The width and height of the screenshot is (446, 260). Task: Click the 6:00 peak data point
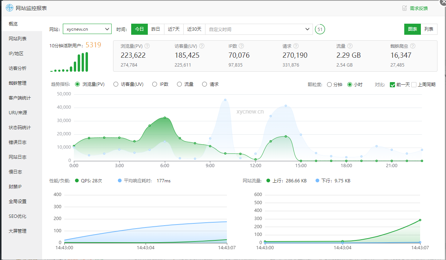click(165, 118)
